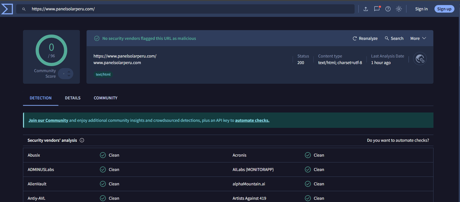Click the upload file icon
460x202 pixels.
click(366, 9)
